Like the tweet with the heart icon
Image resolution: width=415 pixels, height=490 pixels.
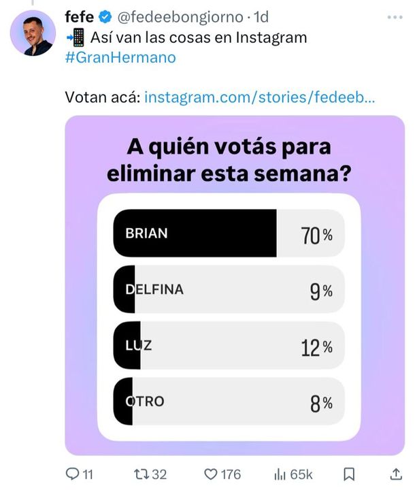212,474
